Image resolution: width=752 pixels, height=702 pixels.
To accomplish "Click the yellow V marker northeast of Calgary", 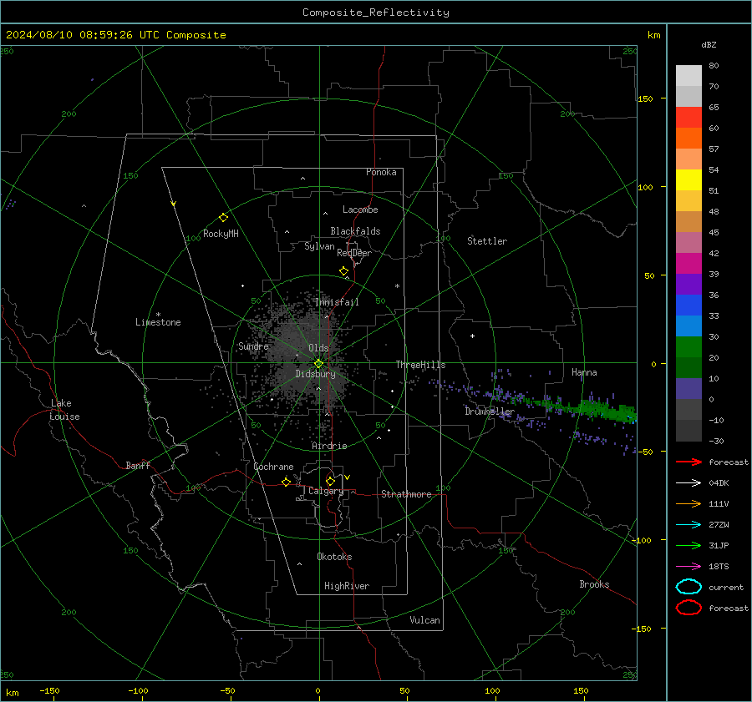I will [x=348, y=477].
